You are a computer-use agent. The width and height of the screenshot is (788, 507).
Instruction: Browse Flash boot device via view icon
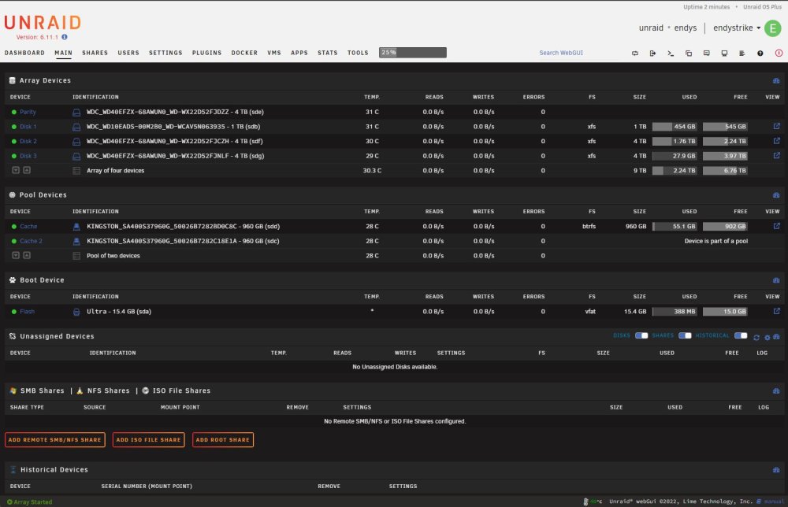click(x=776, y=311)
